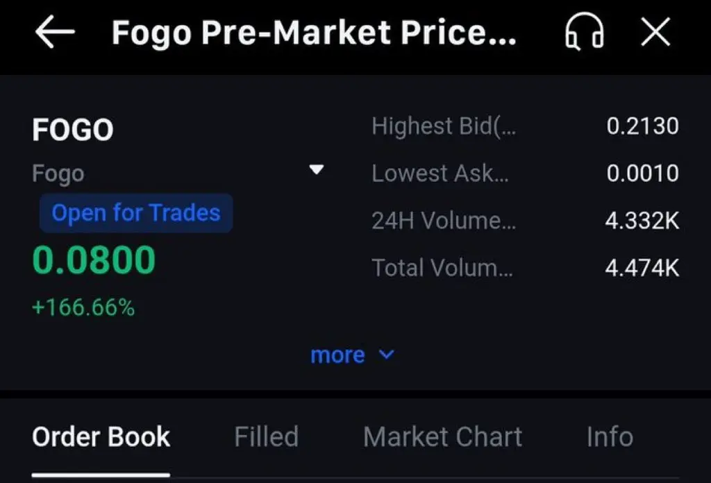The width and height of the screenshot is (711, 483).
Task: Tap the Open for Trades badge
Action: click(x=136, y=212)
